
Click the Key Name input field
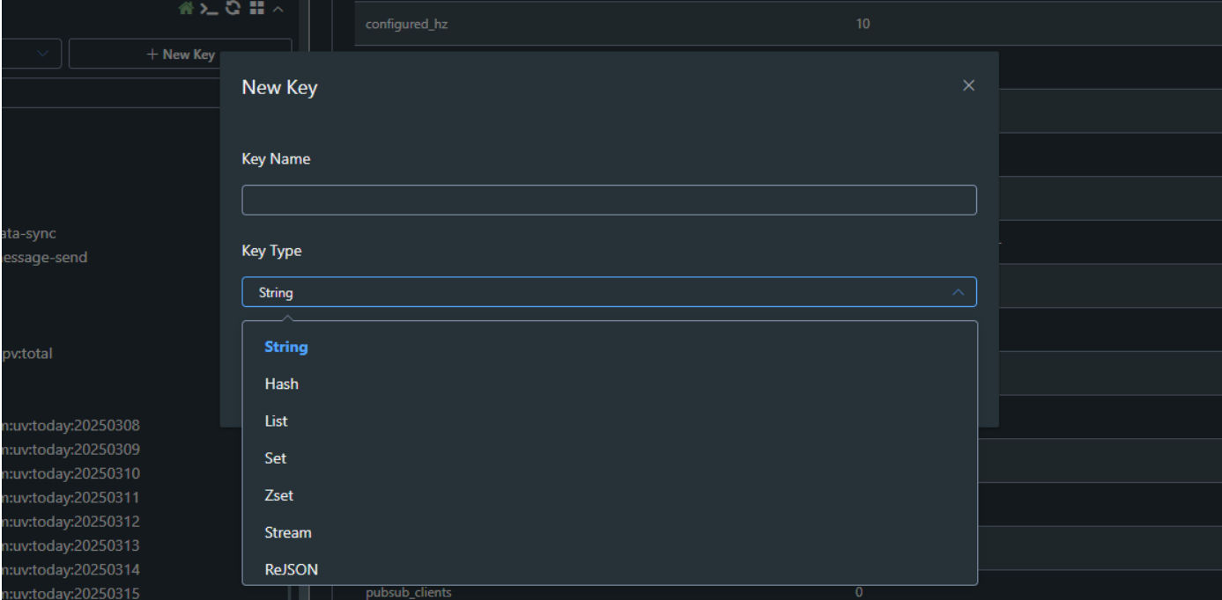pos(609,200)
